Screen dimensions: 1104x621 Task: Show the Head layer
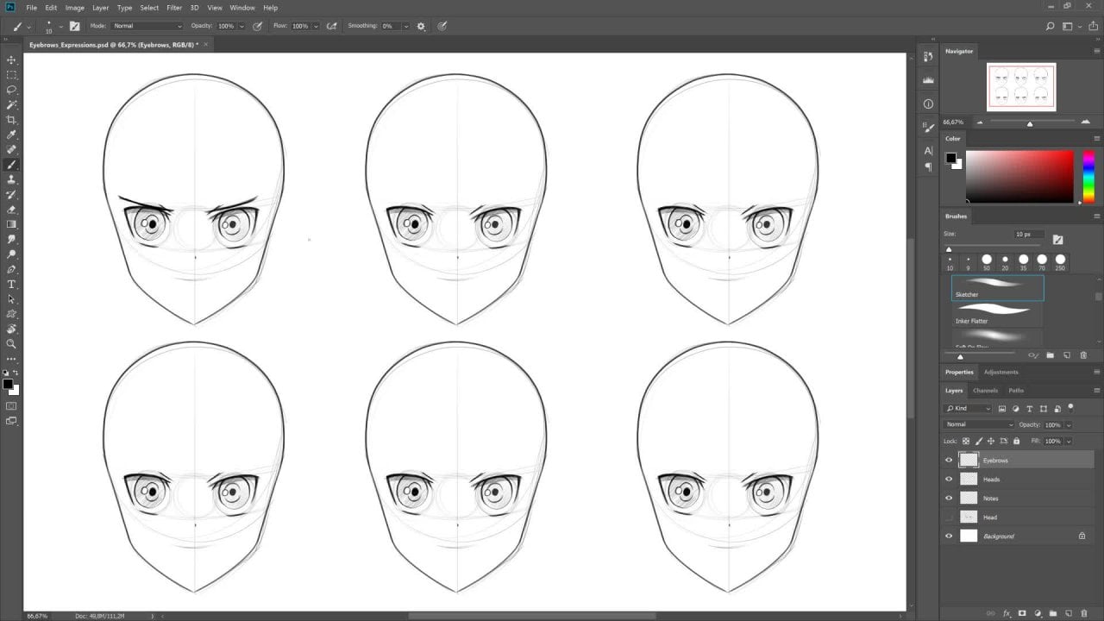pyautogui.click(x=949, y=517)
